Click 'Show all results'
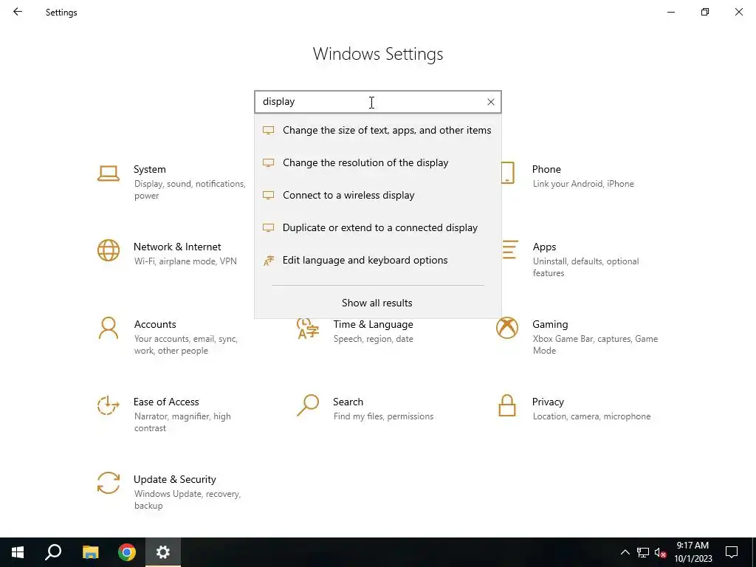Viewport: 756px width, 567px height. (x=377, y=303)
